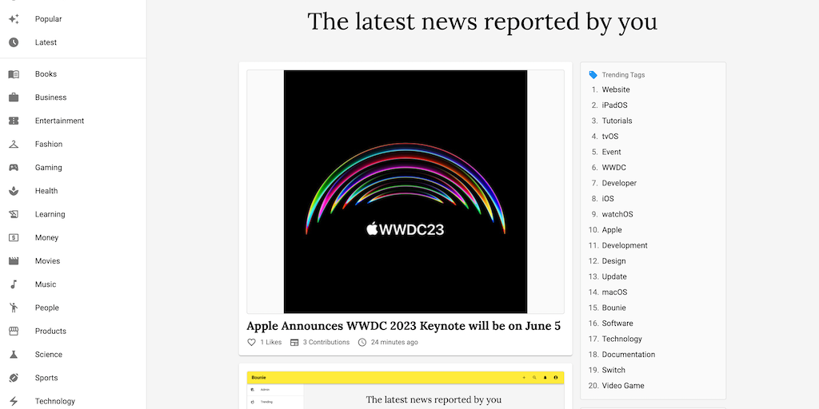Click the Health lotus icon
This screenshot has width=819, height=409.
click(14, 191)
